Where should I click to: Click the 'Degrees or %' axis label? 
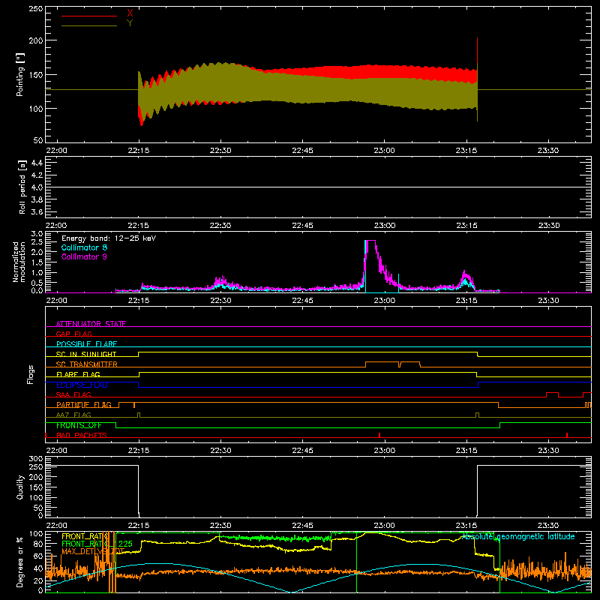click(20, 562)
